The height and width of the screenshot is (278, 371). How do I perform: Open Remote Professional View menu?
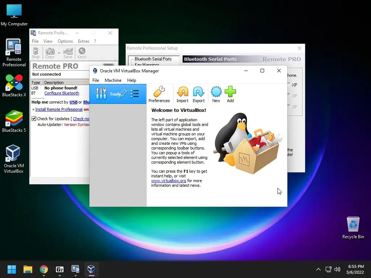48,41
